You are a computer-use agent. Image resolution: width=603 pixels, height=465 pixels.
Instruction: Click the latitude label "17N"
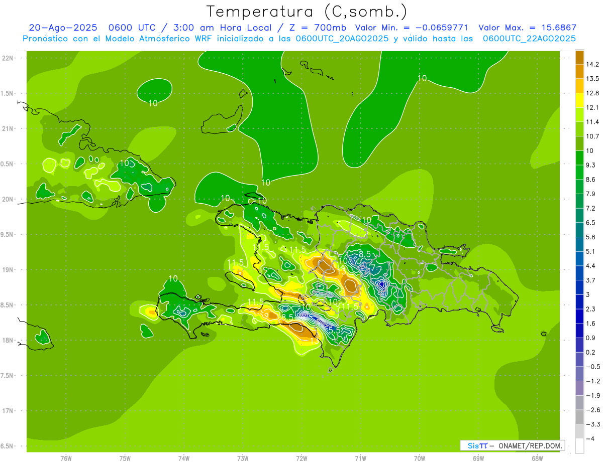8,411
